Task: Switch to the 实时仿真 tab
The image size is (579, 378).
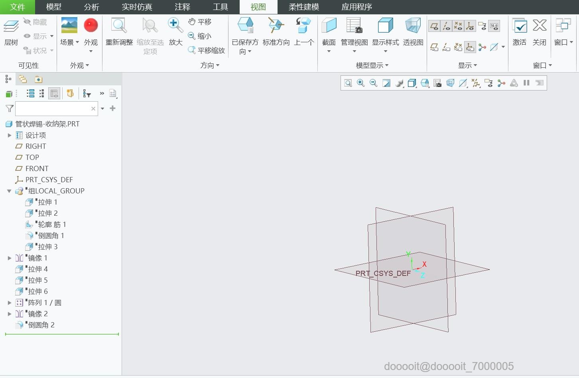Action: click(137, 7)
